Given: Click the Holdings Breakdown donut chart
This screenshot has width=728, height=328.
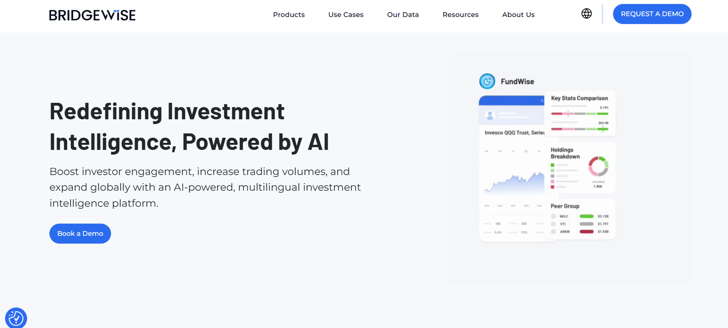Looking at the screenshot, I should click(x=598, y=167).
